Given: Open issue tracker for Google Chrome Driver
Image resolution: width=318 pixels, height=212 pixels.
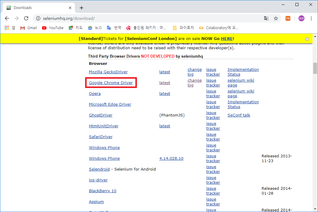Looking at the screenshot, I should (x=213, y=83).
